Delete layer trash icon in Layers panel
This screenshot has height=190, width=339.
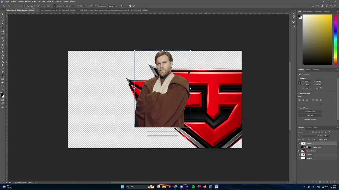click(334, 182)
